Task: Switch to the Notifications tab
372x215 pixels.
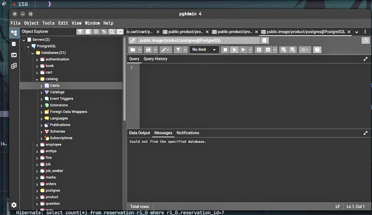Action: point(188,133)
